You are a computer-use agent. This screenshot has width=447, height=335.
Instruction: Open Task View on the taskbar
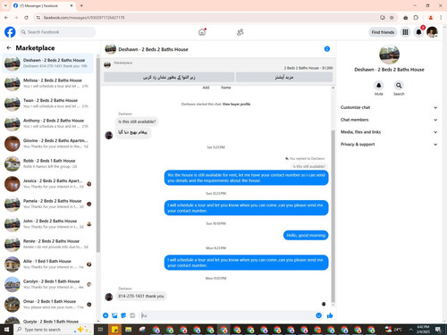point(101,330)
